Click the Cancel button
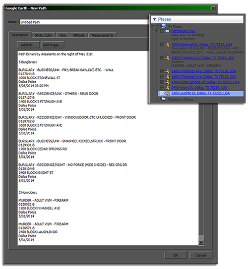Viewport: 248px width, 269px height. click(x=200, y=255)
